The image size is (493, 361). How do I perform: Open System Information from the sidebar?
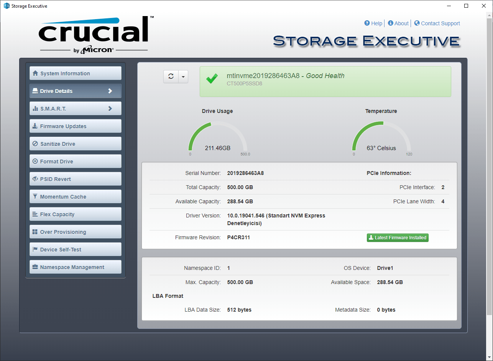pos(76,74)
